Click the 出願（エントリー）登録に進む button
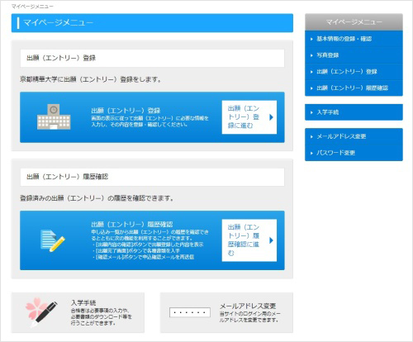 coord(249,117)
